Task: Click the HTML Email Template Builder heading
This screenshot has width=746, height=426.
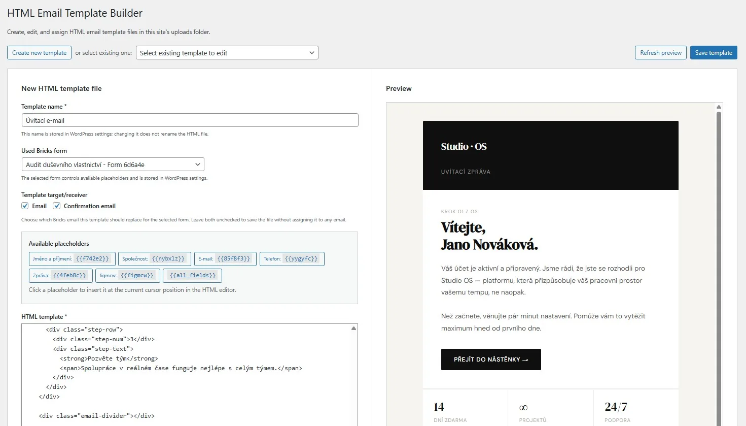Action: pos(75,14)
